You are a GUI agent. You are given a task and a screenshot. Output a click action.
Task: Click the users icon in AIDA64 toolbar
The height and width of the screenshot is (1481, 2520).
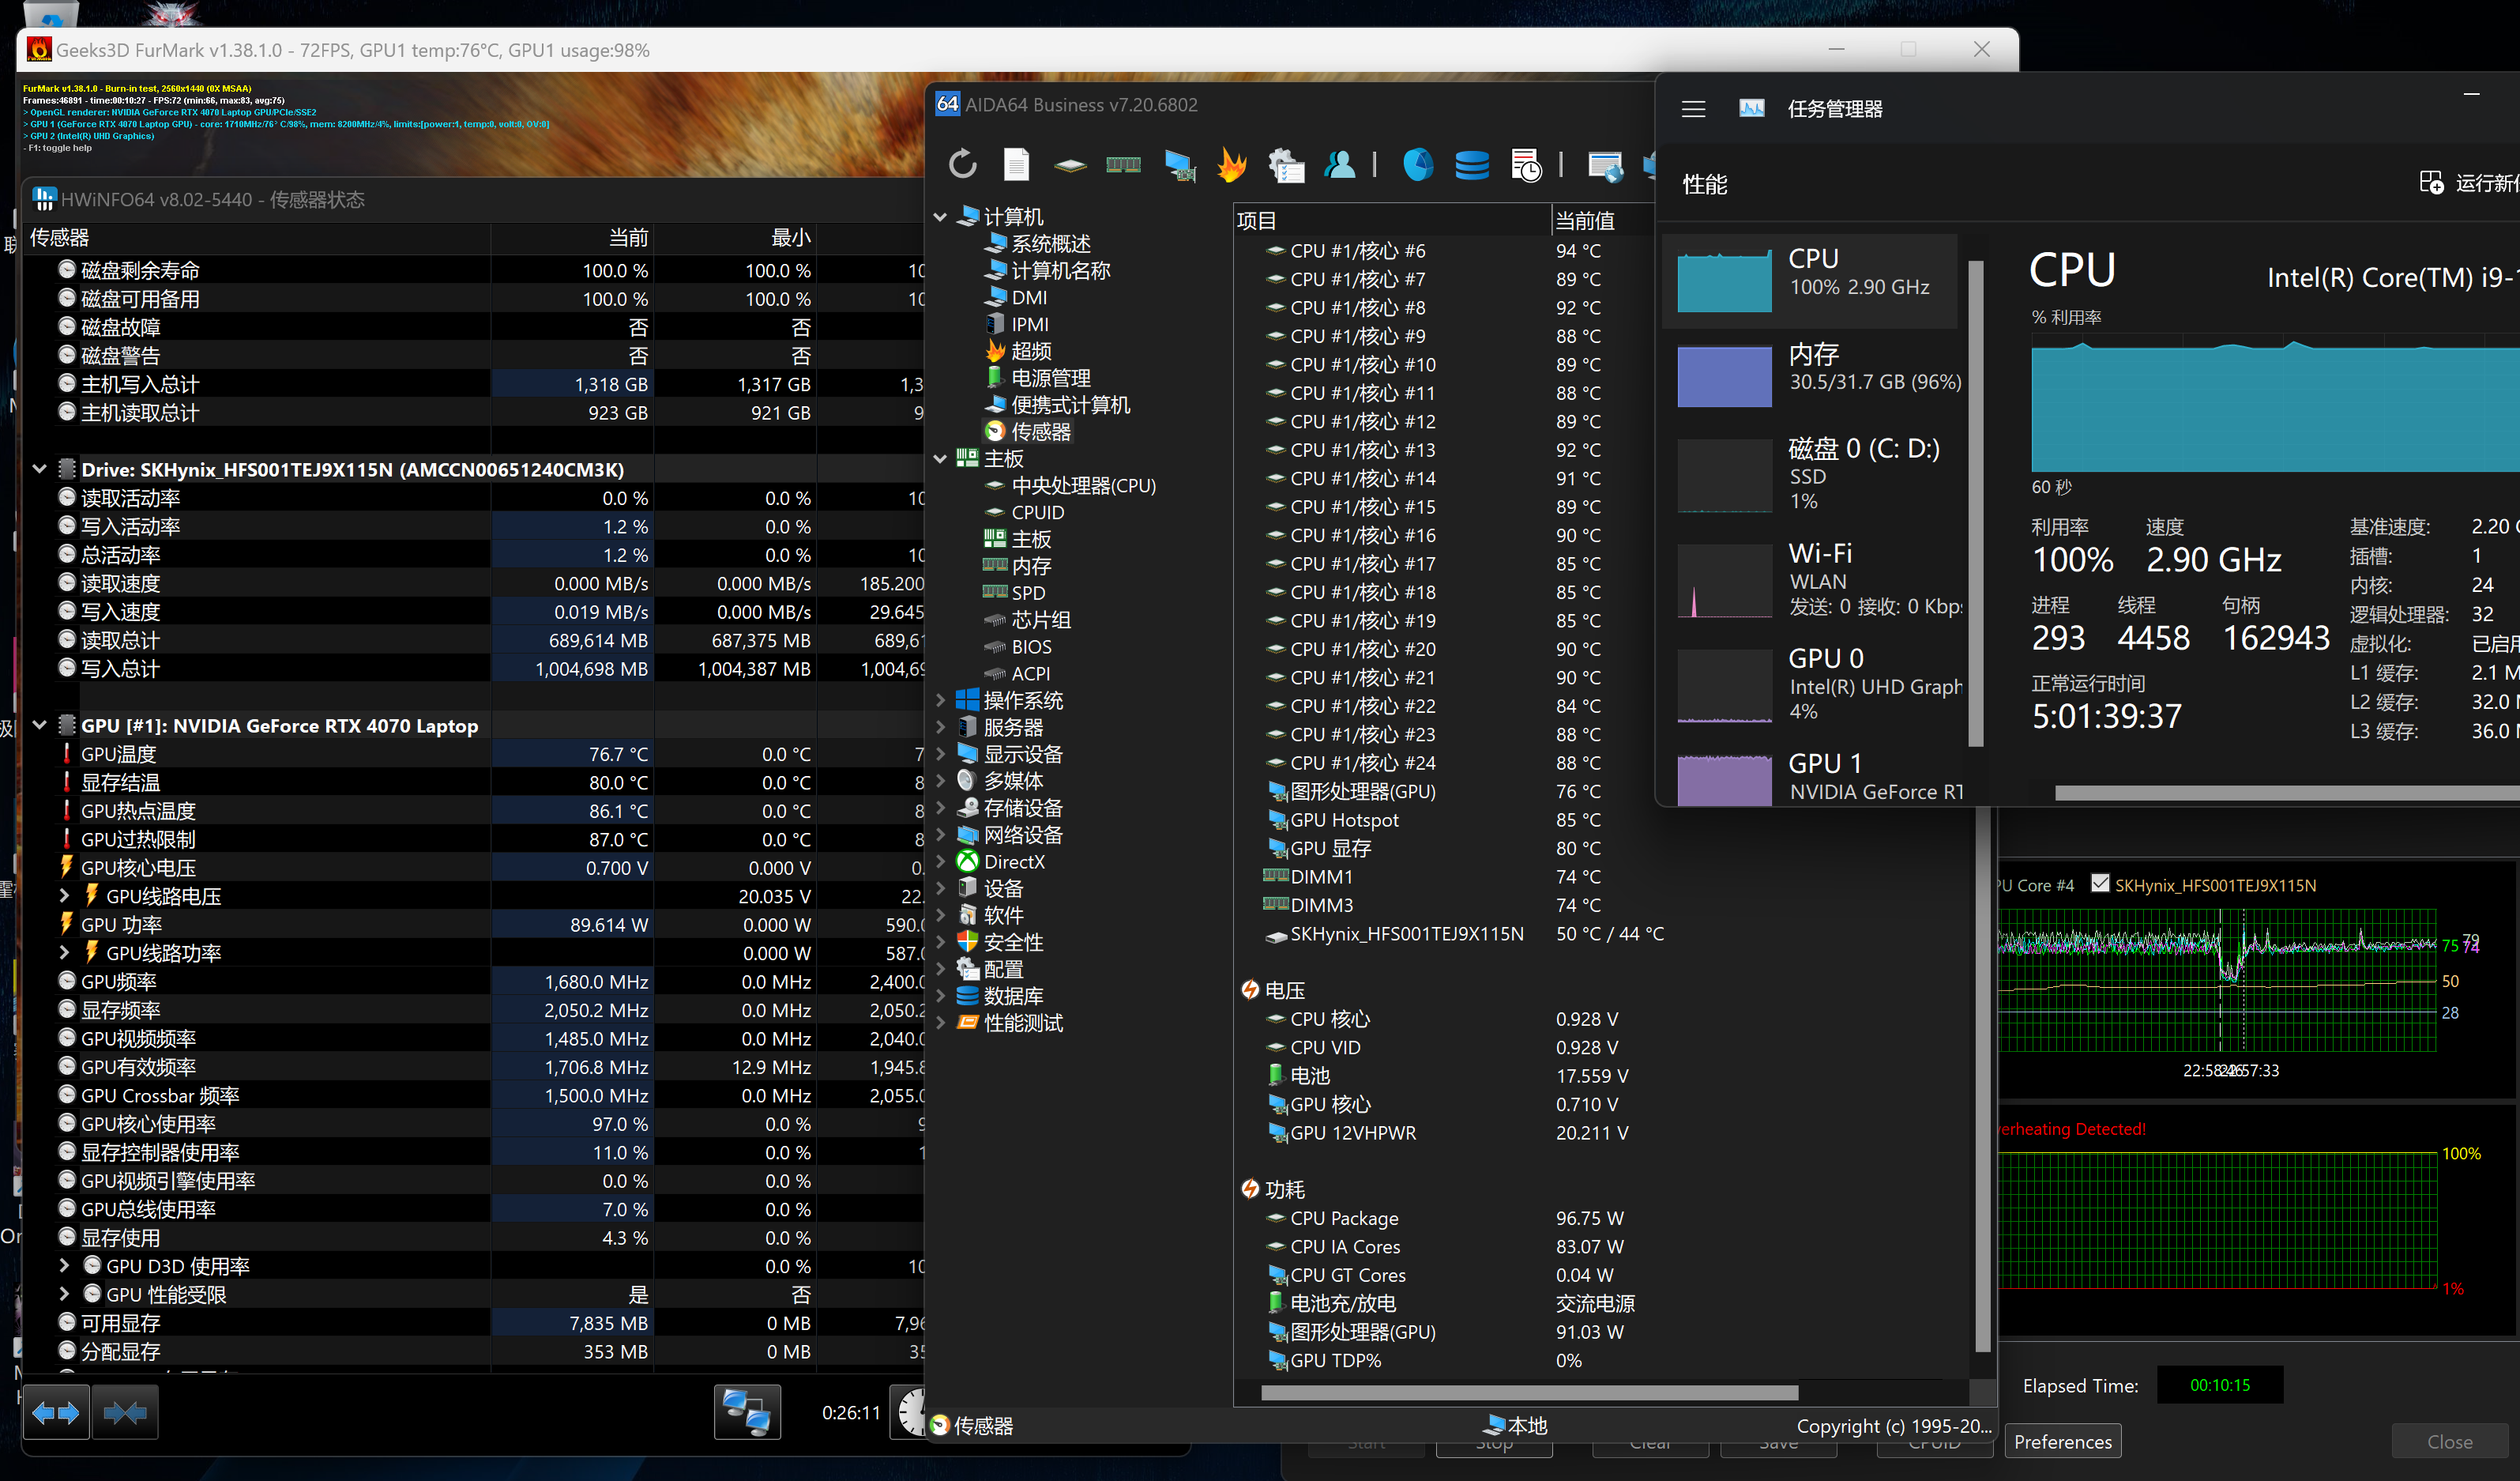pyautogui.click(x=1340, y=164)
